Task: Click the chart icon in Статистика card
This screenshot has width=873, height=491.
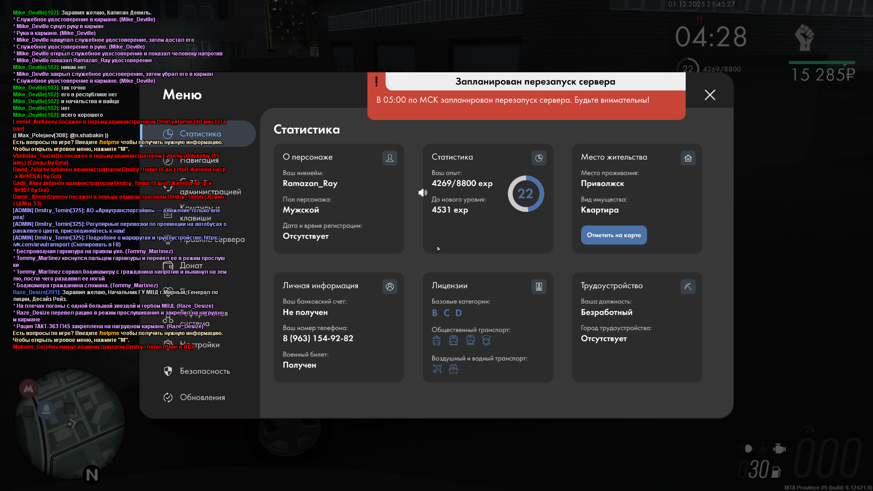Action: point(539,158)
